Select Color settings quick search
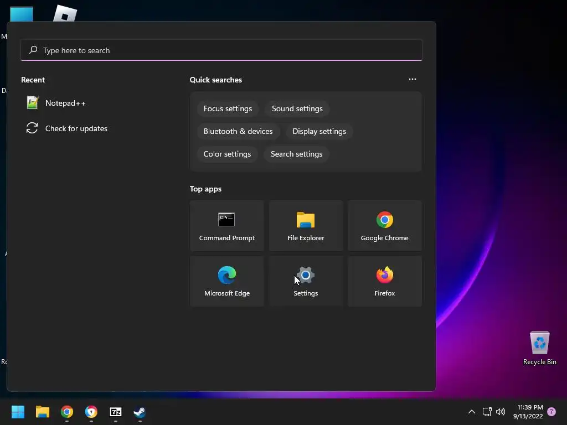Screen dimensions: 567x425 [x=227, y=154]
